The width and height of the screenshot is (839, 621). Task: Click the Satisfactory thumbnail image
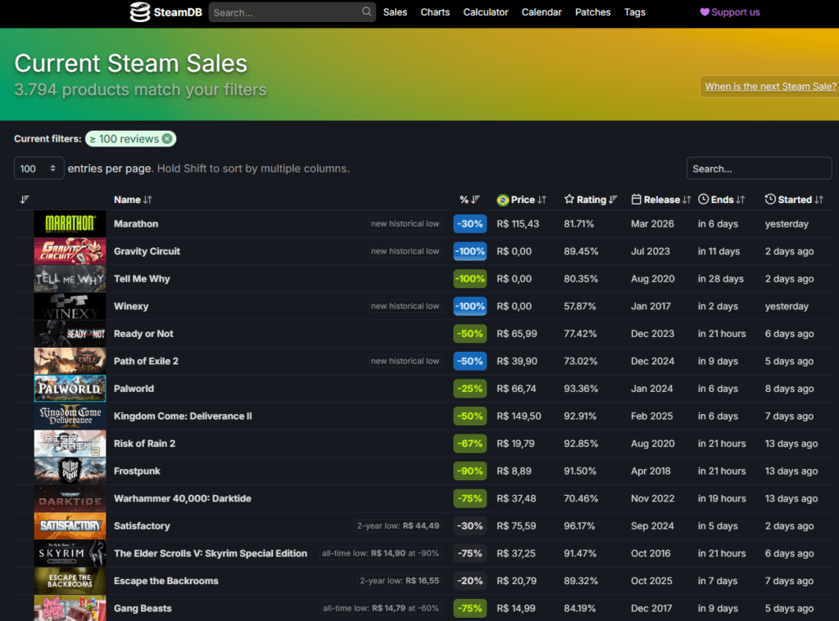pos(70,526)
